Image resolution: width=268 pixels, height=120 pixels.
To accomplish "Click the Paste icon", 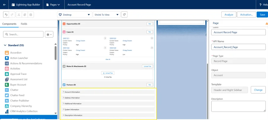I will pos(31,15).
